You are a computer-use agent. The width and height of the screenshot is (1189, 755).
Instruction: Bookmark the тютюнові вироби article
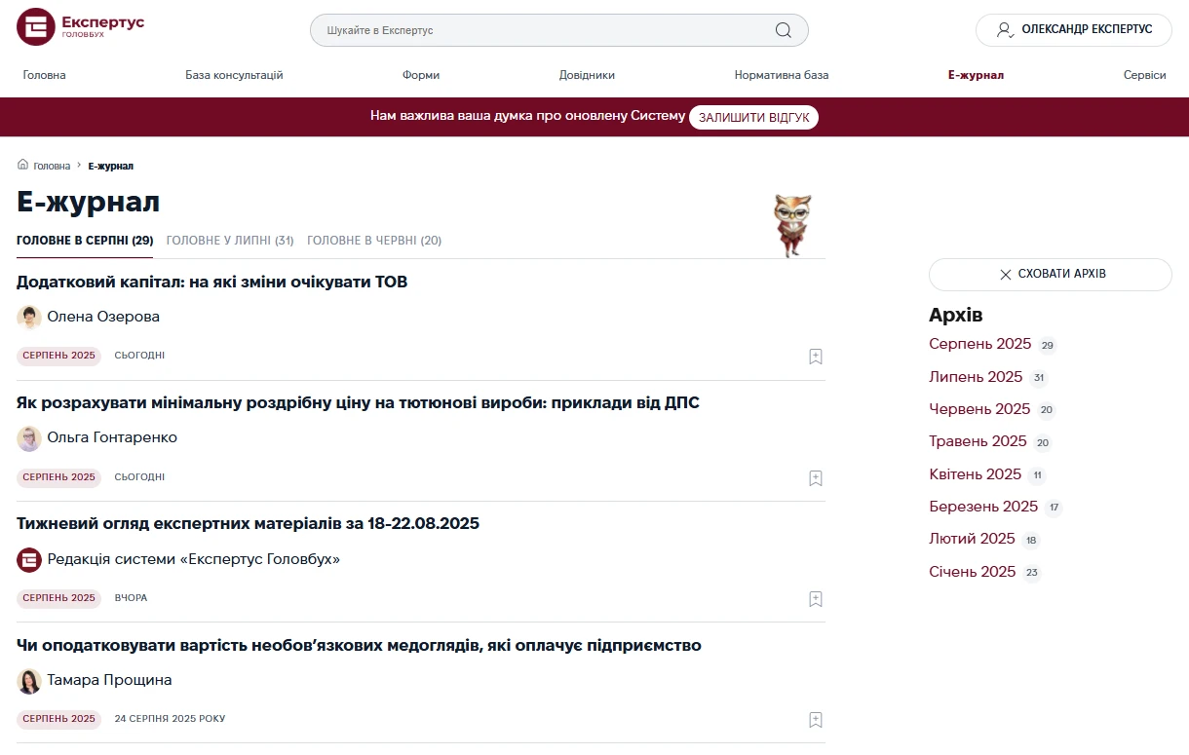[x=815, y=477]
